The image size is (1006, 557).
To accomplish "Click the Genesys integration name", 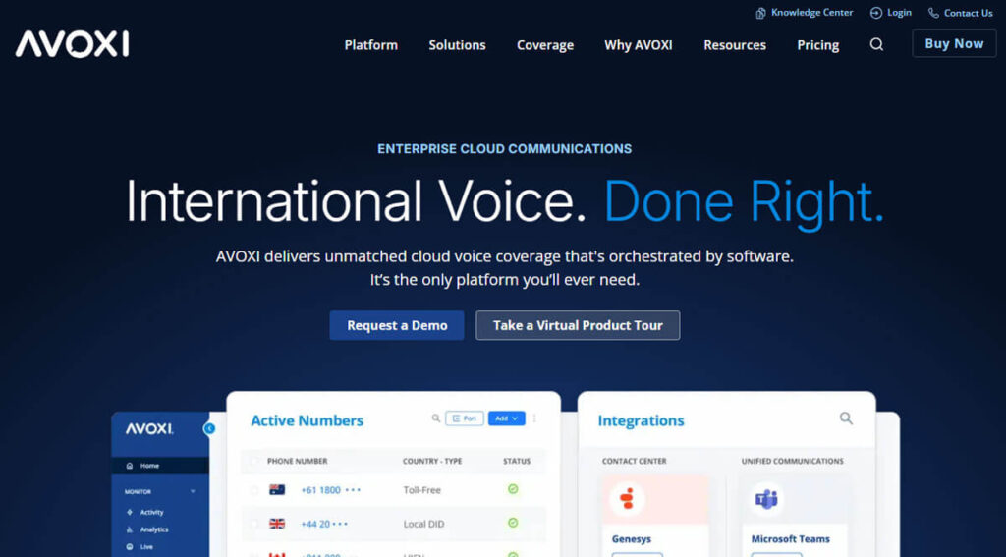I will (632, 539).
